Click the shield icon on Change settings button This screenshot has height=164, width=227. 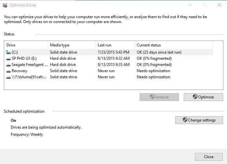point(185,120)
